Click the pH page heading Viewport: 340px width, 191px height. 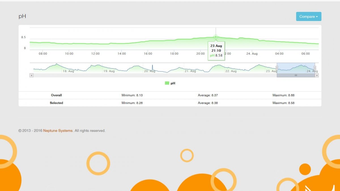coord(22,16)
